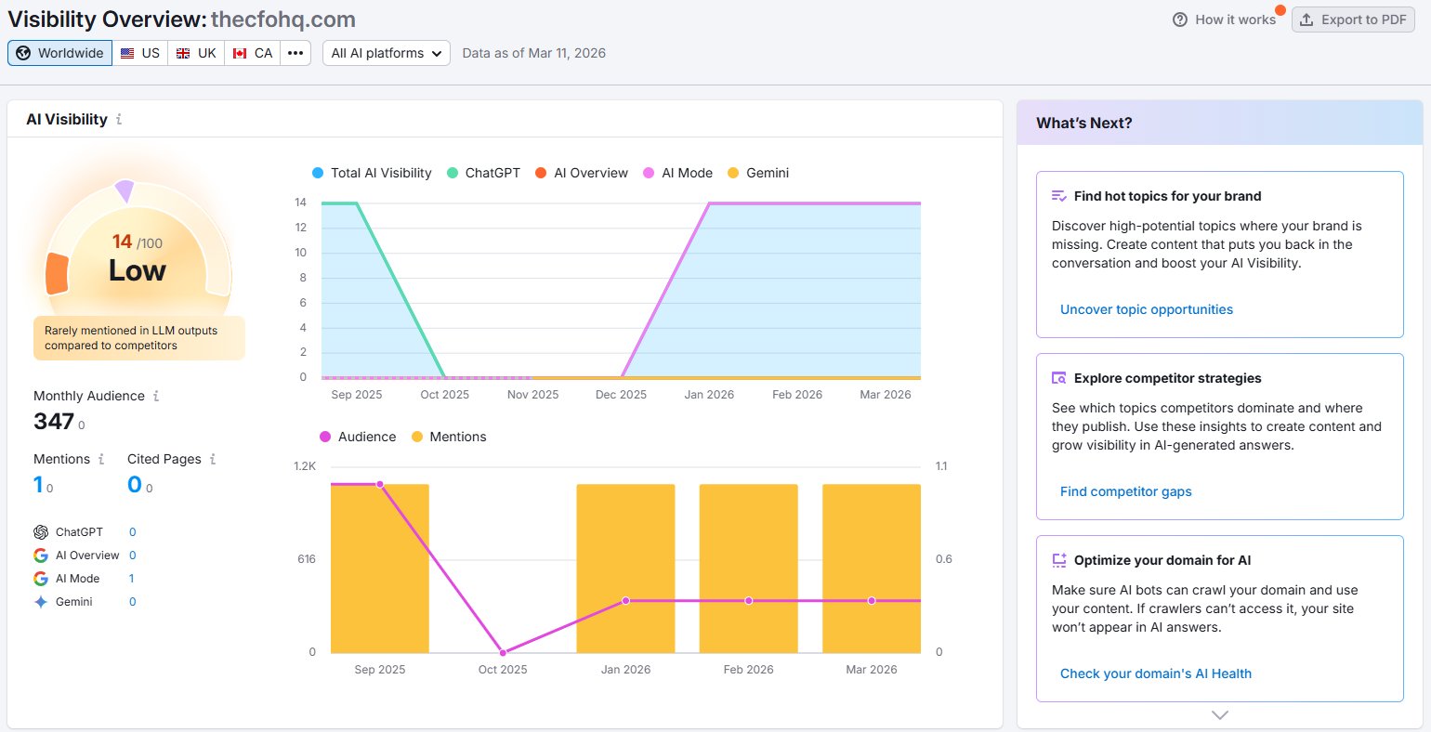This screenshot has height=732, width=1431.
Task: Click the Canada flag icon
Action: point(240,53)
